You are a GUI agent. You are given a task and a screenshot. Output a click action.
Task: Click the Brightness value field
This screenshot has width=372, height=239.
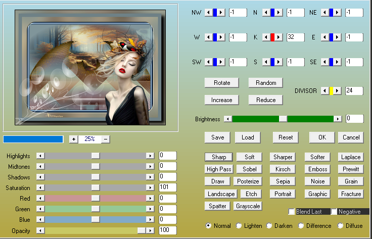point(355,119)
